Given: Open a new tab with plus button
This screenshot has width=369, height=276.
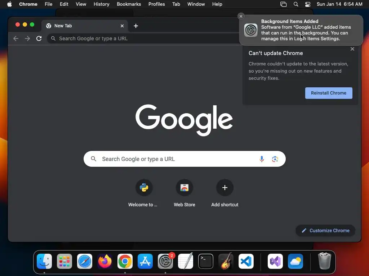Looking at the screenshot, I should click(x=136, y=26).
